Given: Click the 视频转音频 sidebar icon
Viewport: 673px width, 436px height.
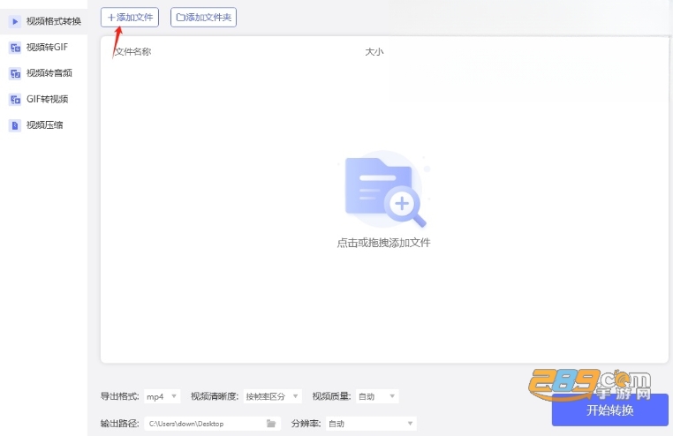Looking at the screenshot, I should point(15,74).
